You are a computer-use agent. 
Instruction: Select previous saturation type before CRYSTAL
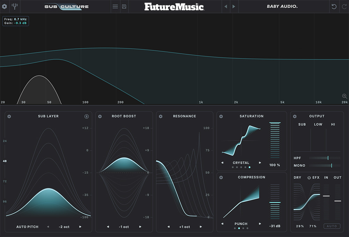[222, 163]
